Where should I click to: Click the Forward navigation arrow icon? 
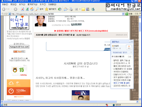coord(16,9)
